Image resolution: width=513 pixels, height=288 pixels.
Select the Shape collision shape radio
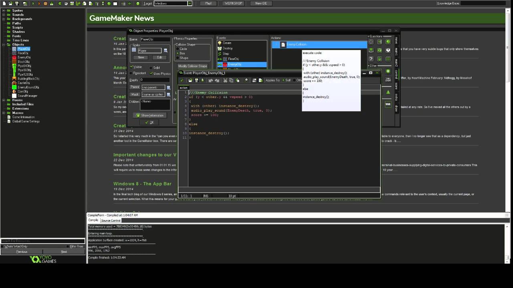178,58
